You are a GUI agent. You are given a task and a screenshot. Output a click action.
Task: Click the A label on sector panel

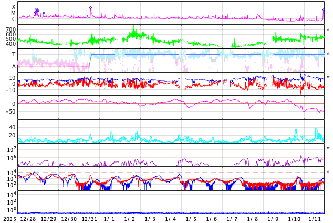point(14,66)
